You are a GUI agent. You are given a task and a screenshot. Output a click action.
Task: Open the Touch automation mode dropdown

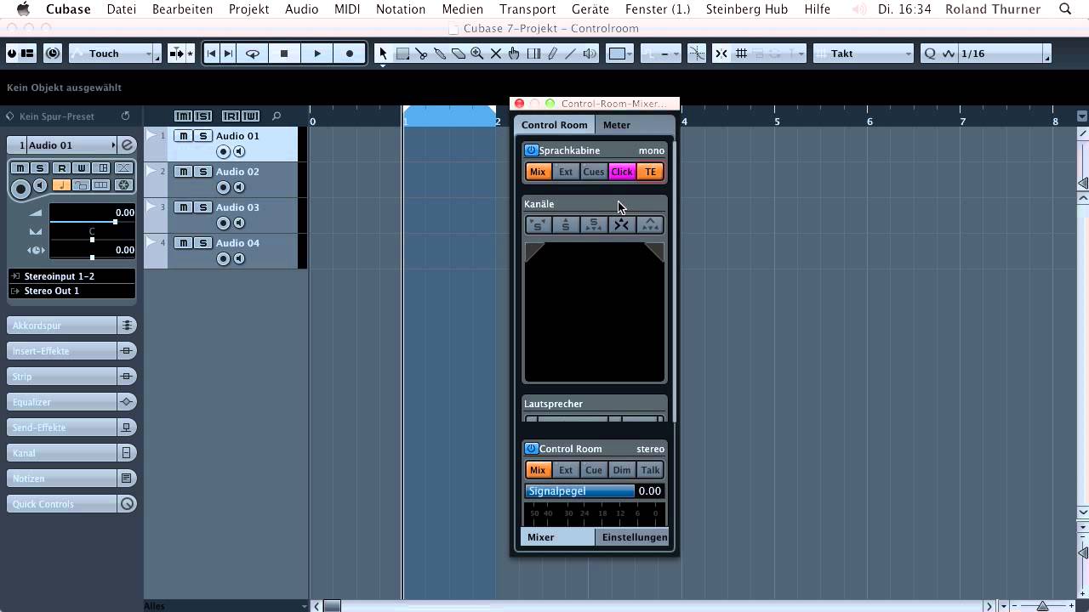(x=114, y=54)
